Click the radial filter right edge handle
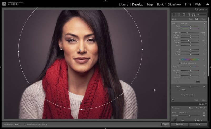This screenshot has height=129, width=211. tap(142, 49)
